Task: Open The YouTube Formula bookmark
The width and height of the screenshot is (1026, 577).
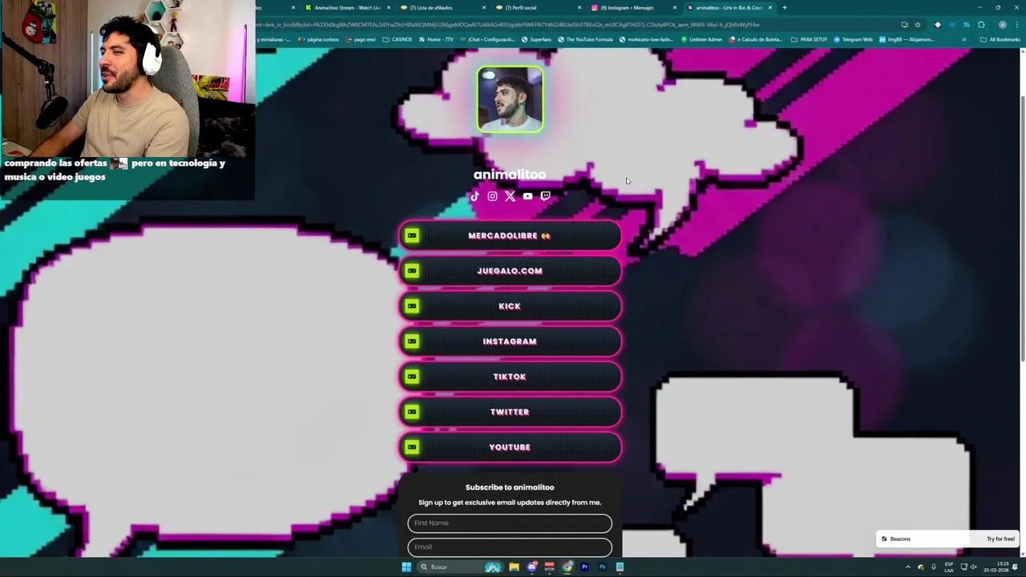Action: [585, 39]
